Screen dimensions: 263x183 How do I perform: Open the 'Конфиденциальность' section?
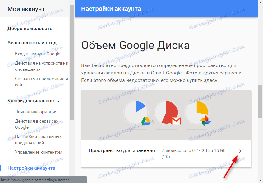33,101
